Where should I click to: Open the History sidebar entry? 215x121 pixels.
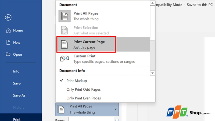pyautogui.click(x=21, y=107)
